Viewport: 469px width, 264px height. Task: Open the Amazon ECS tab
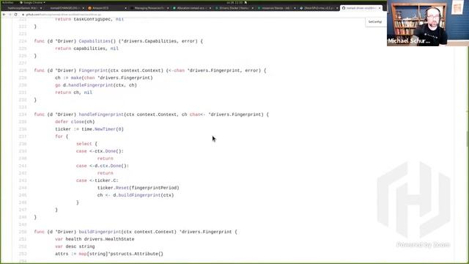107,8
